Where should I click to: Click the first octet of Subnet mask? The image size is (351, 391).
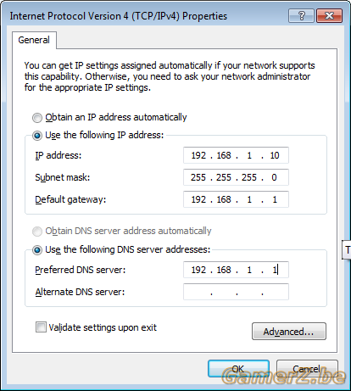(198, 177)
